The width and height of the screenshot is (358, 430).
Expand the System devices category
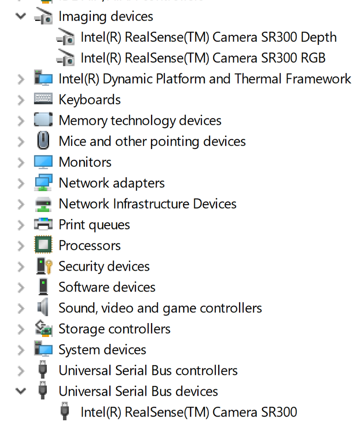(20, 350)
